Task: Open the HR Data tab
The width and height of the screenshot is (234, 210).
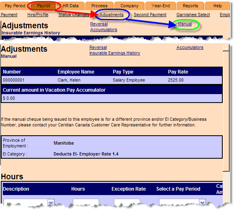Action: tap(70, 6)
